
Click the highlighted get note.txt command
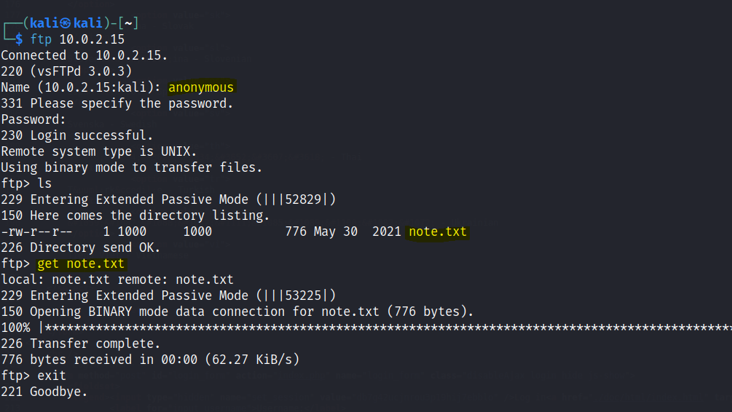coord(81,264)
